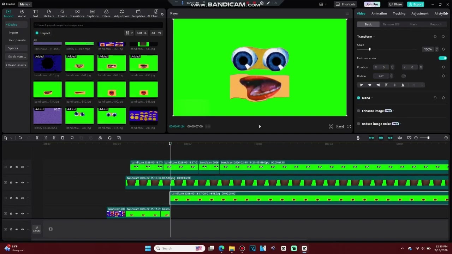Viewport: 452px width, 254px height.
Task: Click the timeline zoom-in magnifier
Action: click(x=446, y=138)
